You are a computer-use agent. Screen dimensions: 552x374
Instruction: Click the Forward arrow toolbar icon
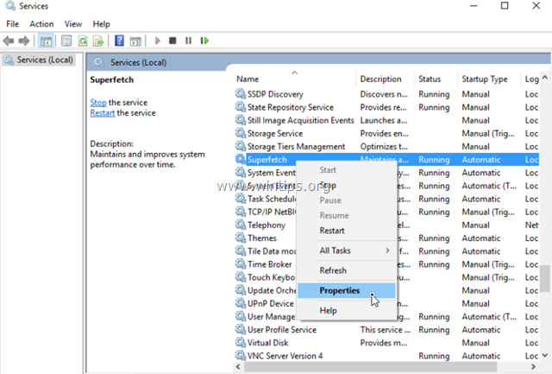[x=24, y=41]
